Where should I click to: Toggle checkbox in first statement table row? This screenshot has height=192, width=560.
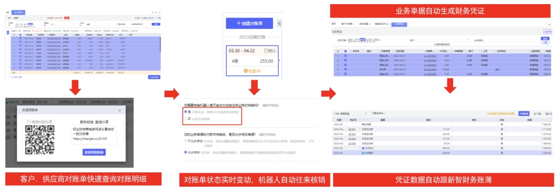pos(20,38)
